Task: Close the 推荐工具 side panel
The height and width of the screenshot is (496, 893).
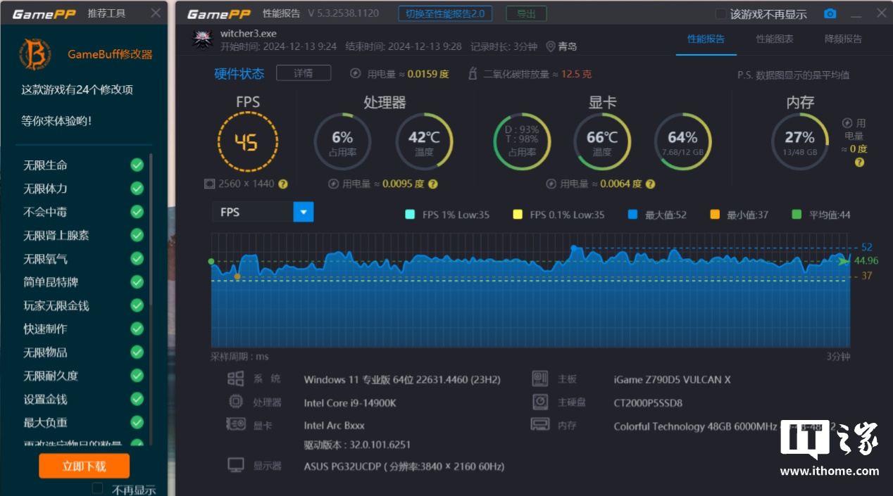Action: 156,13
